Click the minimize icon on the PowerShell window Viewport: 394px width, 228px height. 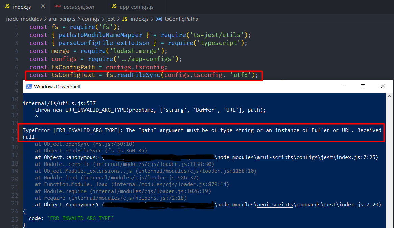click(343, 86)
